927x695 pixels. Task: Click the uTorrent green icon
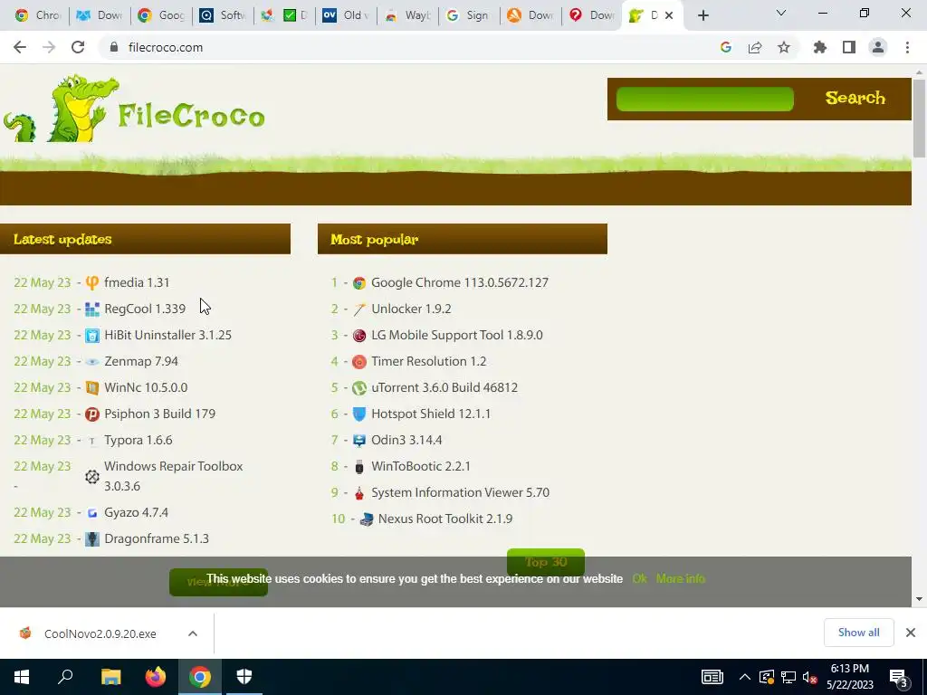(x=358, y=387)
